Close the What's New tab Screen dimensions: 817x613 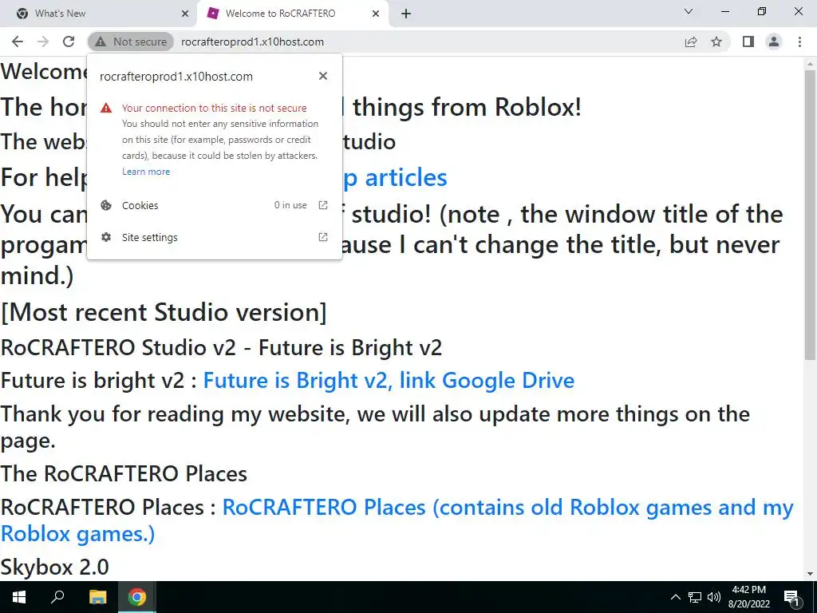(x=185, y=14)
